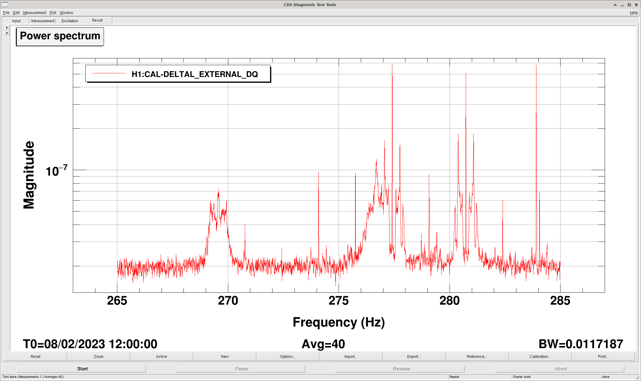Open the Measurement menu
Image resolution: width=641 pixels, height=381 pixels.
click(34, 13)
